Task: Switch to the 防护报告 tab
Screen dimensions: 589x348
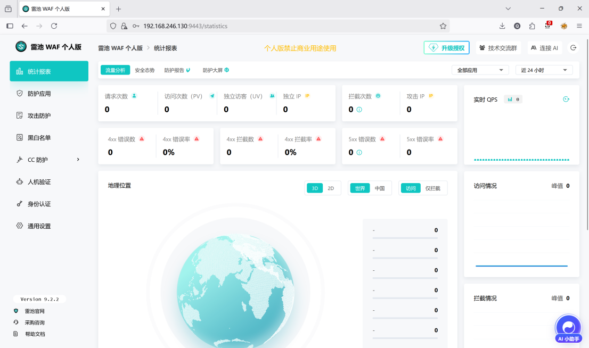Action: 177,70
